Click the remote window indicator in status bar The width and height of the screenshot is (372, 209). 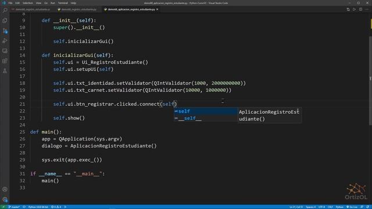click(x=3, y=207)
